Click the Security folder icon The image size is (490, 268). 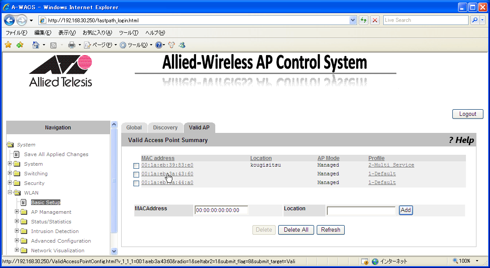click(17, 183)
